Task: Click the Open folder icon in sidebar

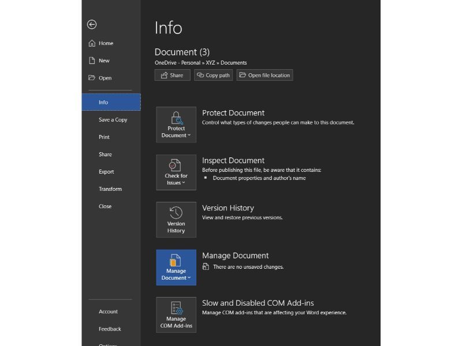Action: (x=92, y=78)
